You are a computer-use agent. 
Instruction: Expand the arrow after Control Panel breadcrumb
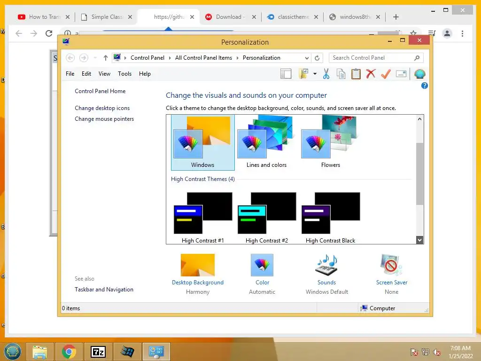click(x=170, y=58)
